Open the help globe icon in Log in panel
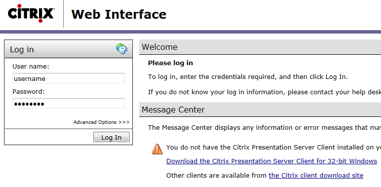The height and width of the screenshot is (187, 381). click(x=121, y=49)
